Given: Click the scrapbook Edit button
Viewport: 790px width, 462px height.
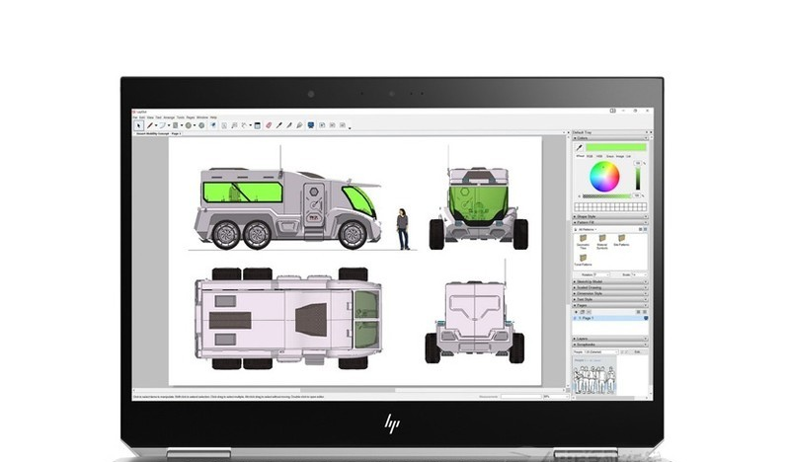Looking at the screenshot, I should click(x=637, y=351).
